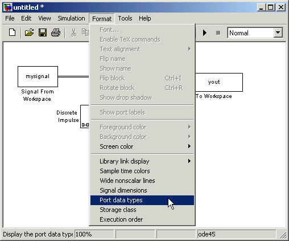Open a model with the folder icon
This screenshot has height=241, width=289.
coord(29,32)
